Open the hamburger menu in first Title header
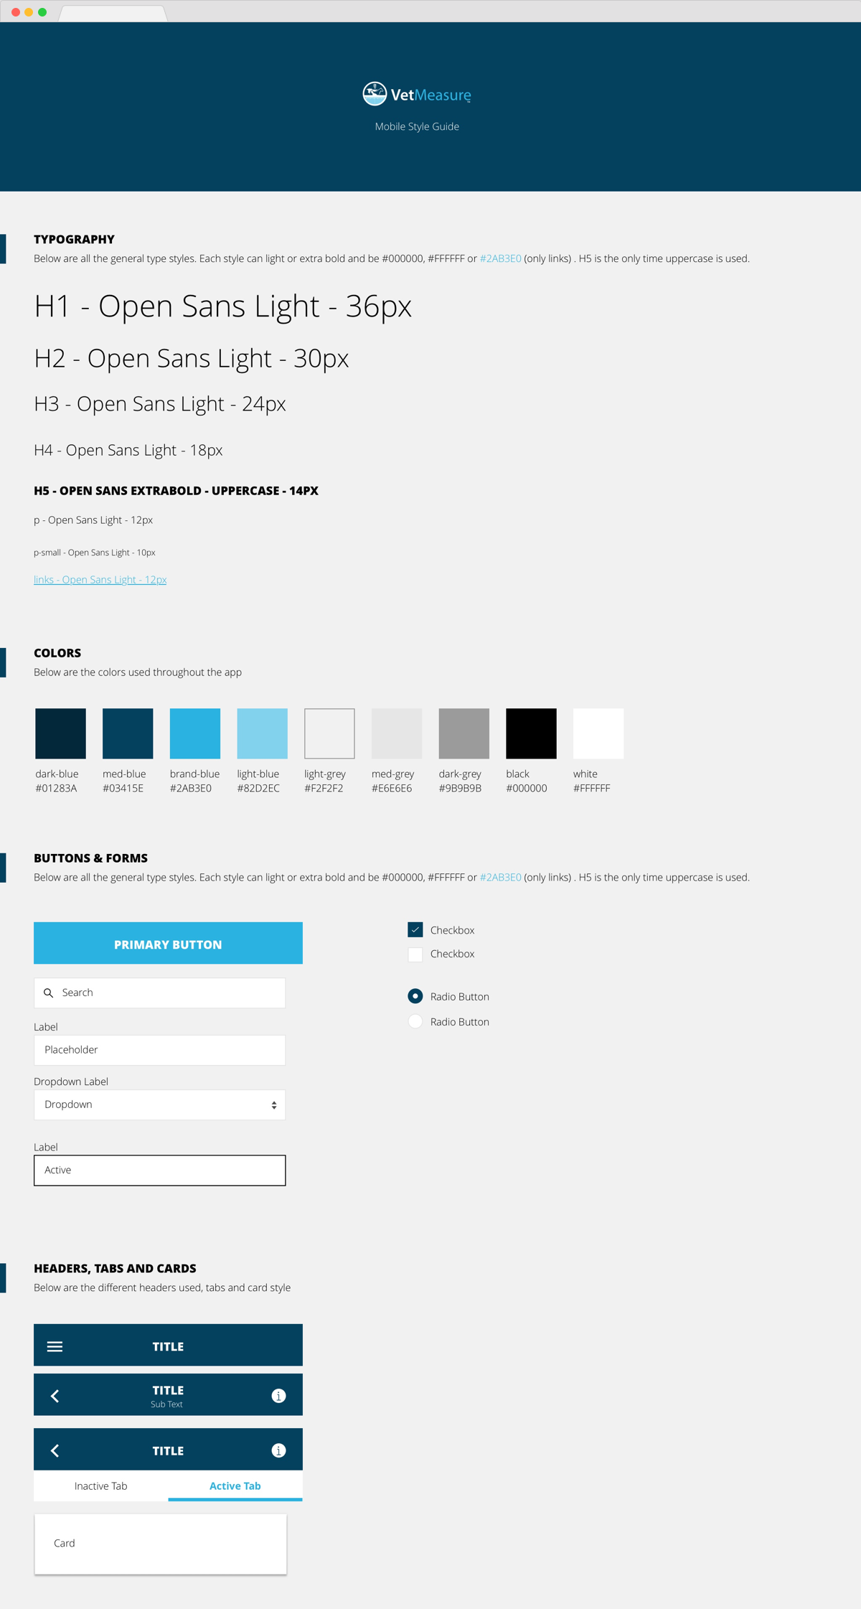The width and height of the screenshot is (861, 1609). [x=55, y=1346]
